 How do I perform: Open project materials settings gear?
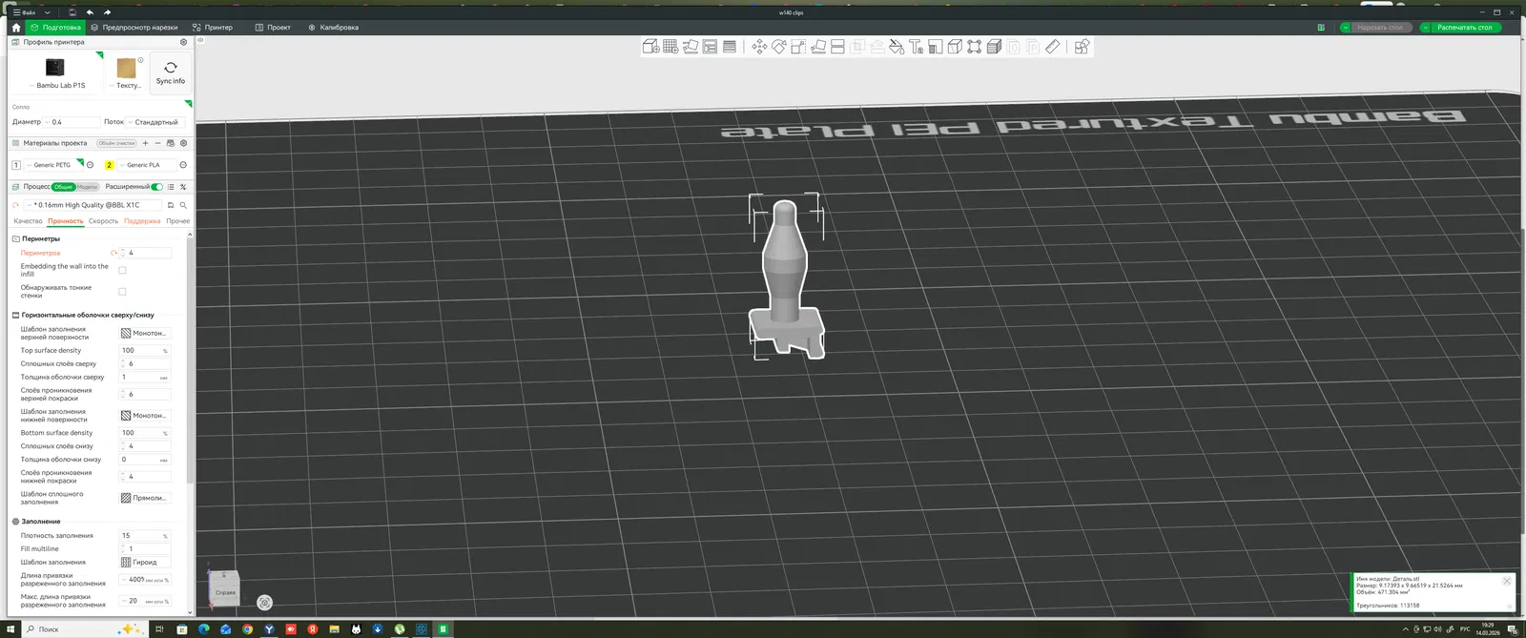(183, 143)
